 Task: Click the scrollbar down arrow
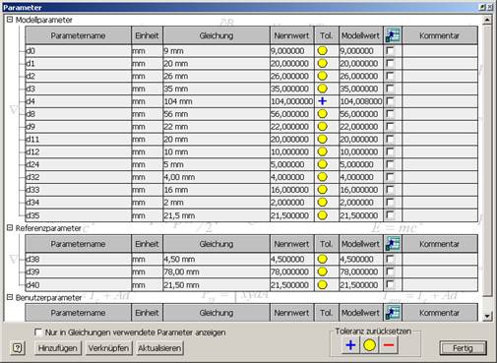tap(487, 316)
